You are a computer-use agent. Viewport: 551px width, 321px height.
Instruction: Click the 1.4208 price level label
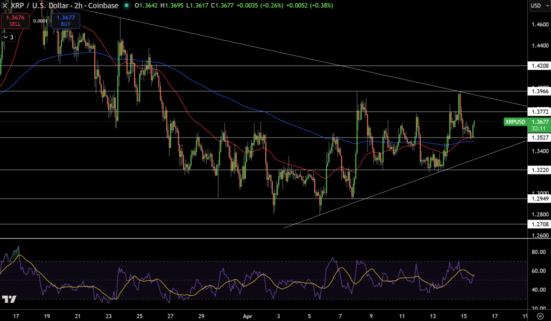[x=538, y=65]
